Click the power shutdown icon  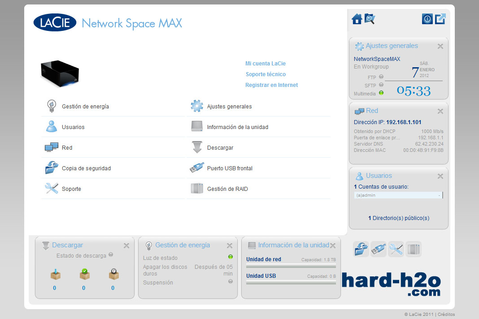(427, 19)
